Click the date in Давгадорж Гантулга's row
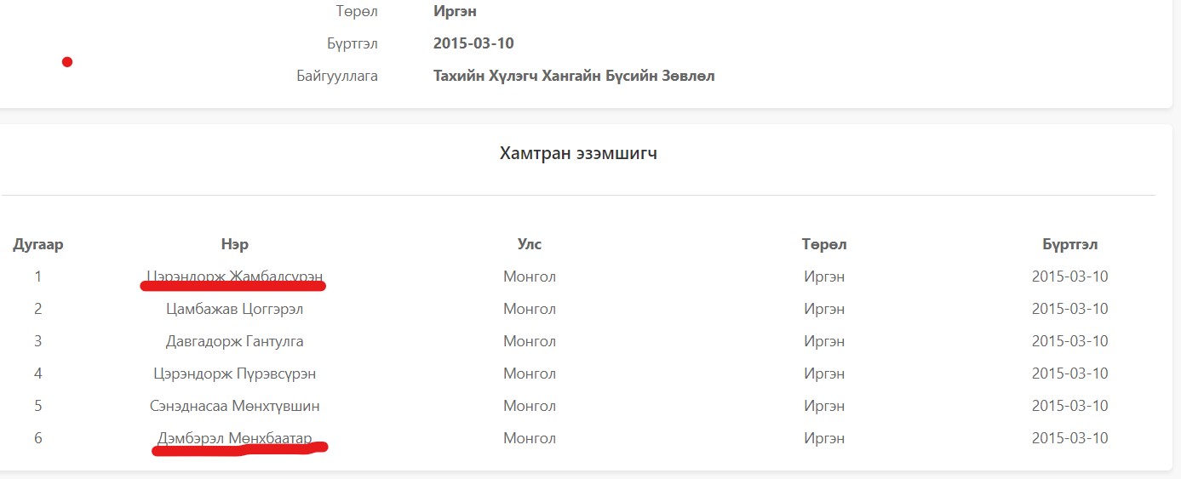The height and width of the screenshot is (479, 1181). (1069, 341)
